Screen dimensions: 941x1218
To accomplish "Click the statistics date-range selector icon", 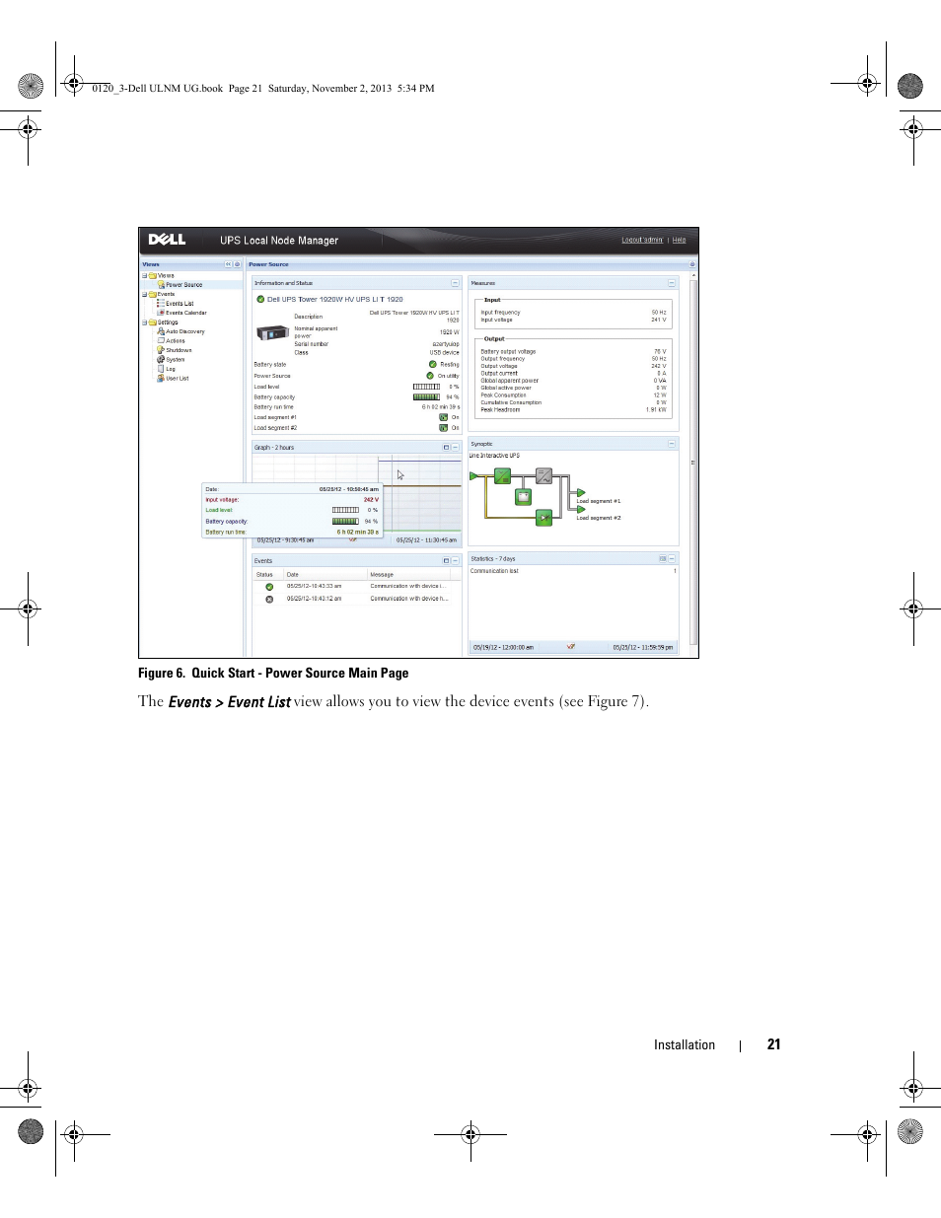I will 571,647.
